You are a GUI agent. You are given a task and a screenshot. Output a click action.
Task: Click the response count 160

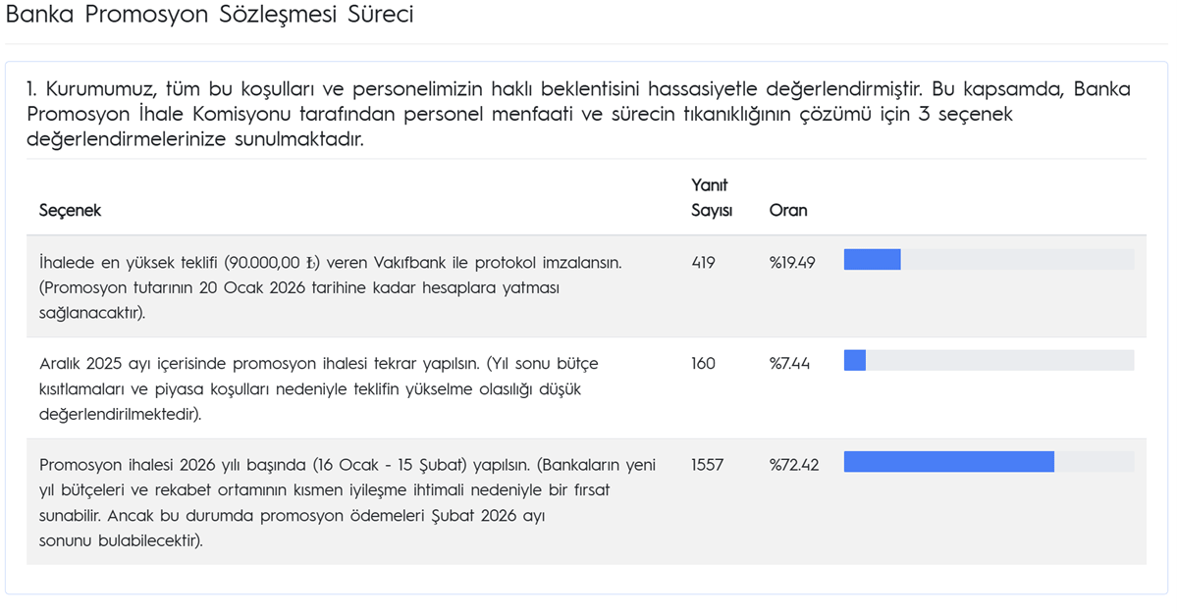[704, 364]
